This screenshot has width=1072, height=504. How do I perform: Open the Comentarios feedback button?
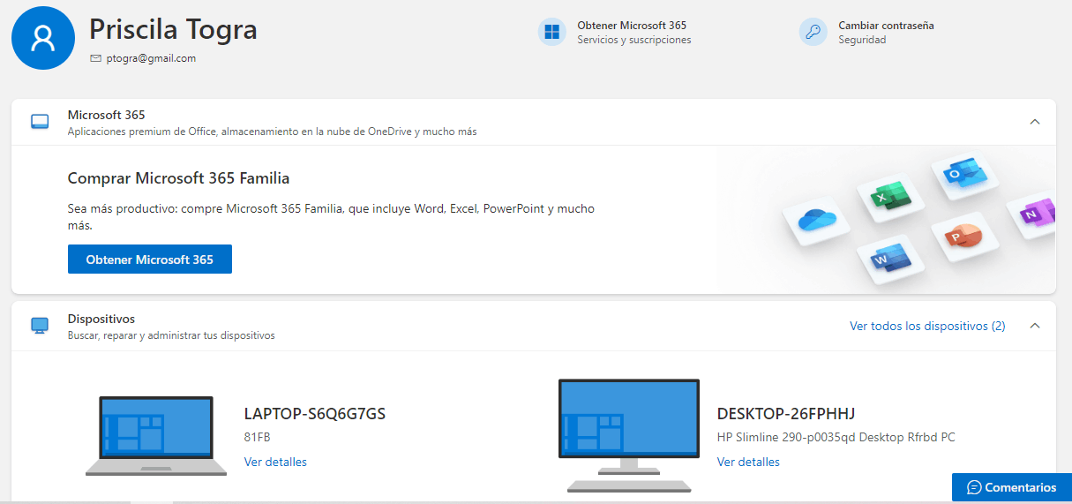point(1012,487)
